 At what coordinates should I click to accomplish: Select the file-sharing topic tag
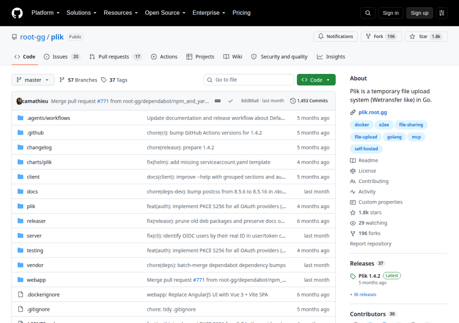411,125
